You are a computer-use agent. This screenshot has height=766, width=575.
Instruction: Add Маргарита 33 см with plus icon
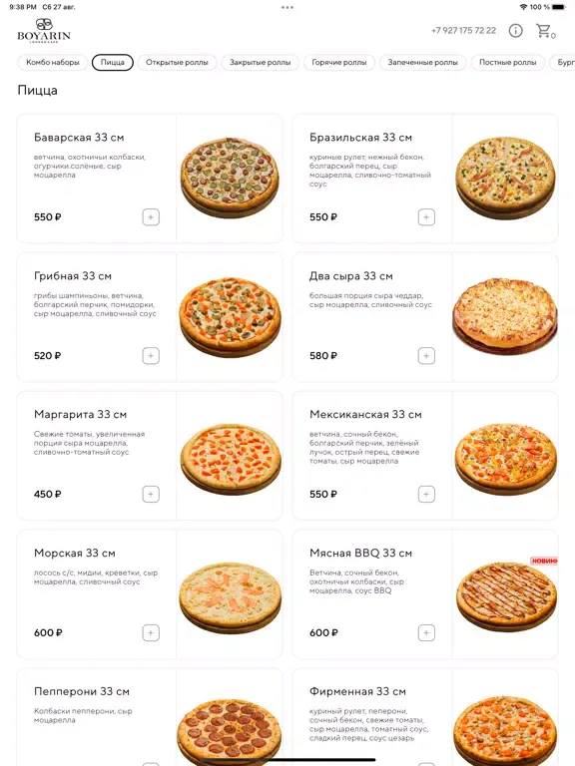click(x=151, y=494)
